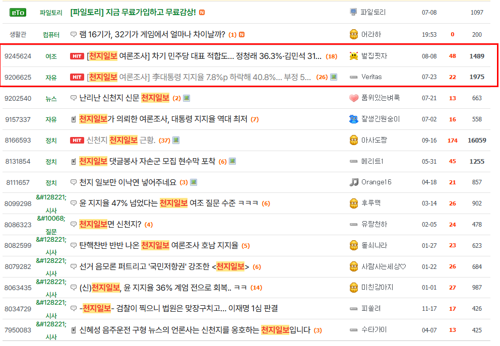The height and width of the screenshot is (346, 500).
Task: Click author name 유랑천하
Action: click(374, 224)
